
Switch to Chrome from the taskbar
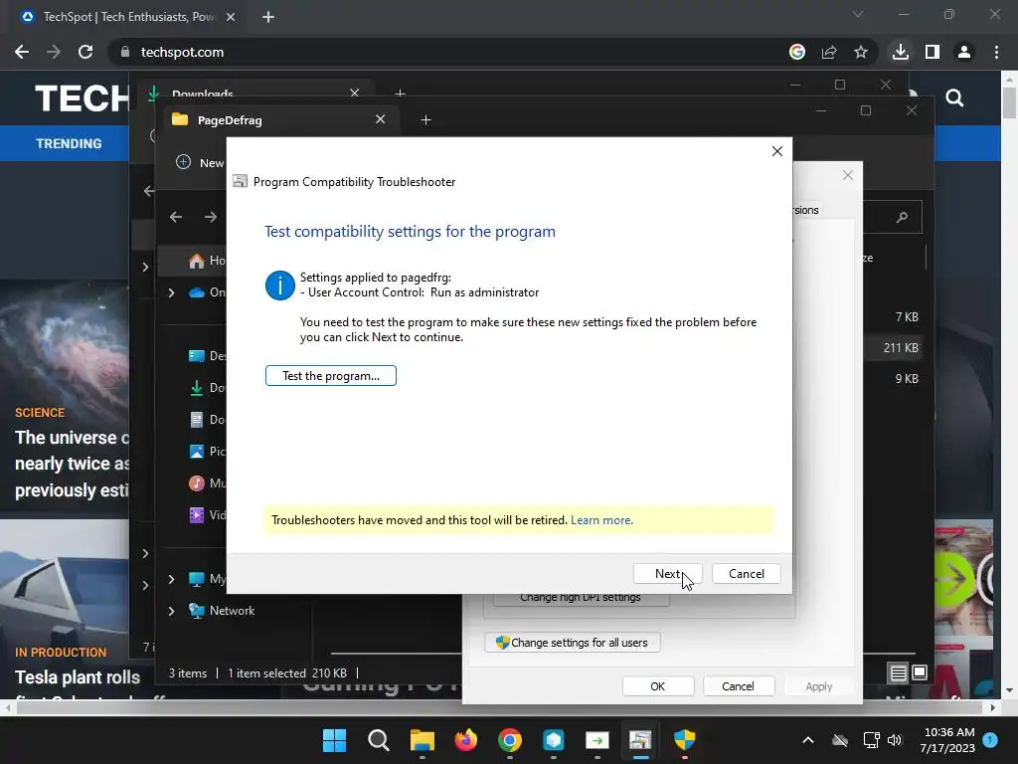pyautogui.click(x=510, y=740)
